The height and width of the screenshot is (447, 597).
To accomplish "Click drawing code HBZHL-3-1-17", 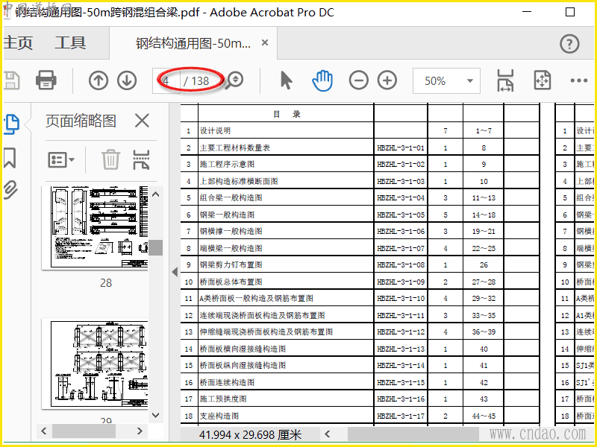I will tap(401, 416).
